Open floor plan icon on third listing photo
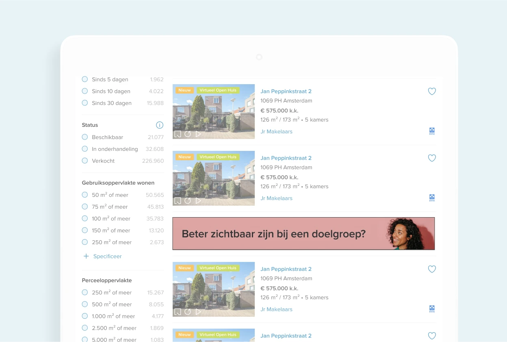The height and width of the screenshot is (342, 507). [178, 312]
